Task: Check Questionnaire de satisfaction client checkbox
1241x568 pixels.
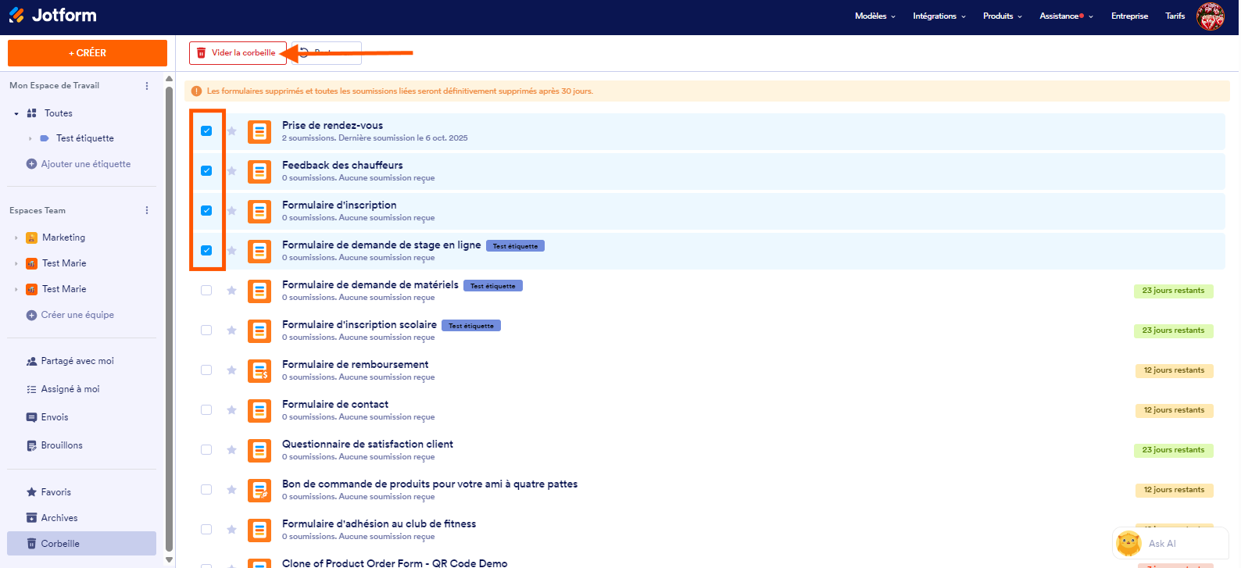Action: (206, 450)
